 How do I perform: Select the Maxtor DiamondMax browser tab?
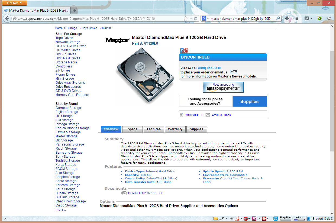37,10
